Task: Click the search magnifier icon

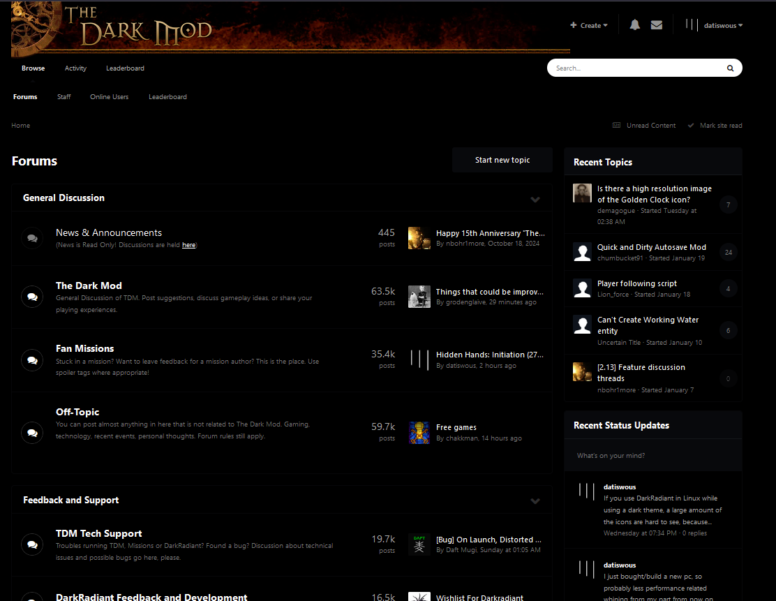Action: click(730, 68)
